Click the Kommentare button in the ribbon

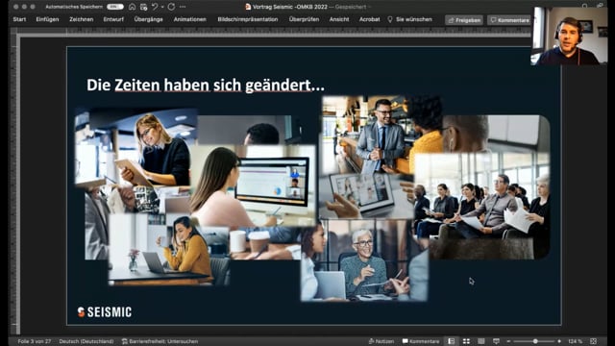[509, 20]
